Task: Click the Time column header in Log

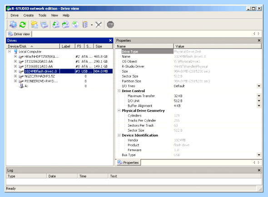Action: 93,176
